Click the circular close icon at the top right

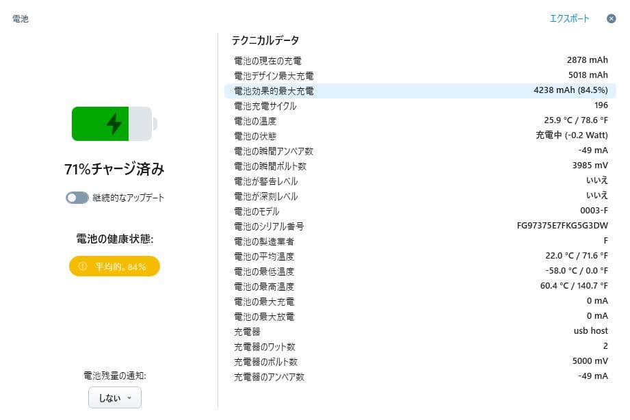pyautogui.click(x=611, y=19)
